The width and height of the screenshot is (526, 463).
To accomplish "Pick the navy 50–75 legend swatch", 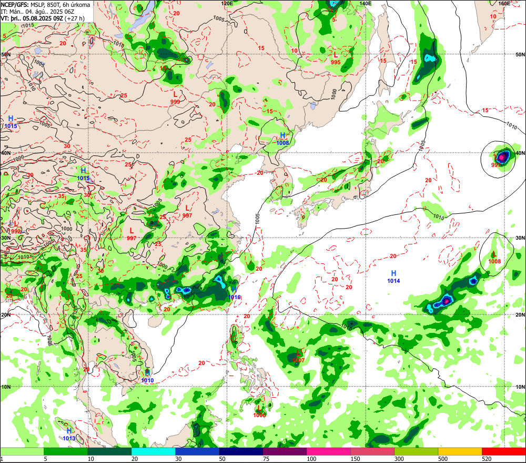I will tap(241, 451).
